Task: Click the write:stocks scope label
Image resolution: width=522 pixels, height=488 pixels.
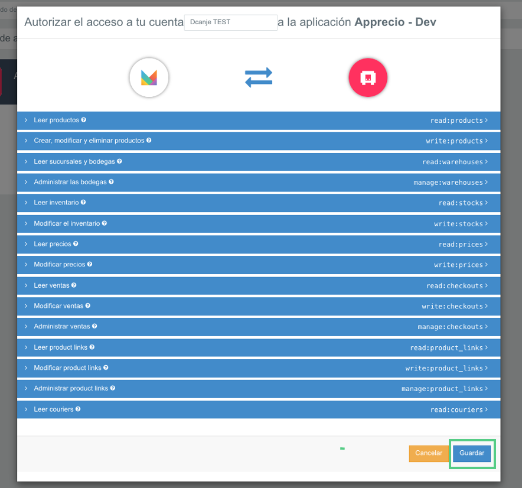Action: [458, 224]
